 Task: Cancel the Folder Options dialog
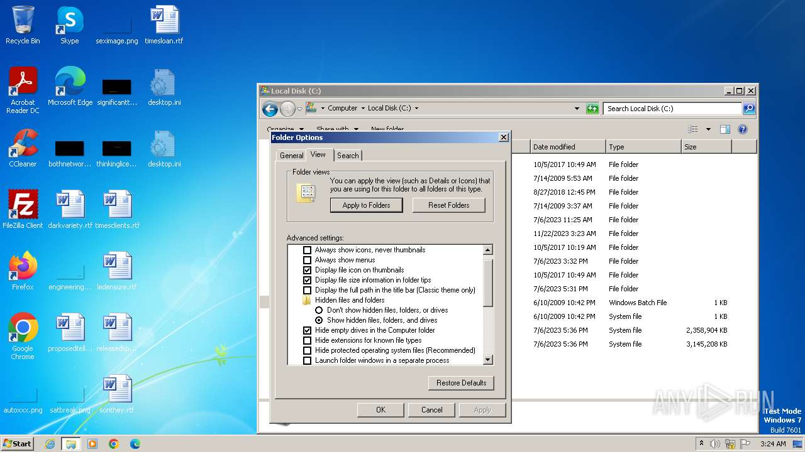(x=431, y=410)
